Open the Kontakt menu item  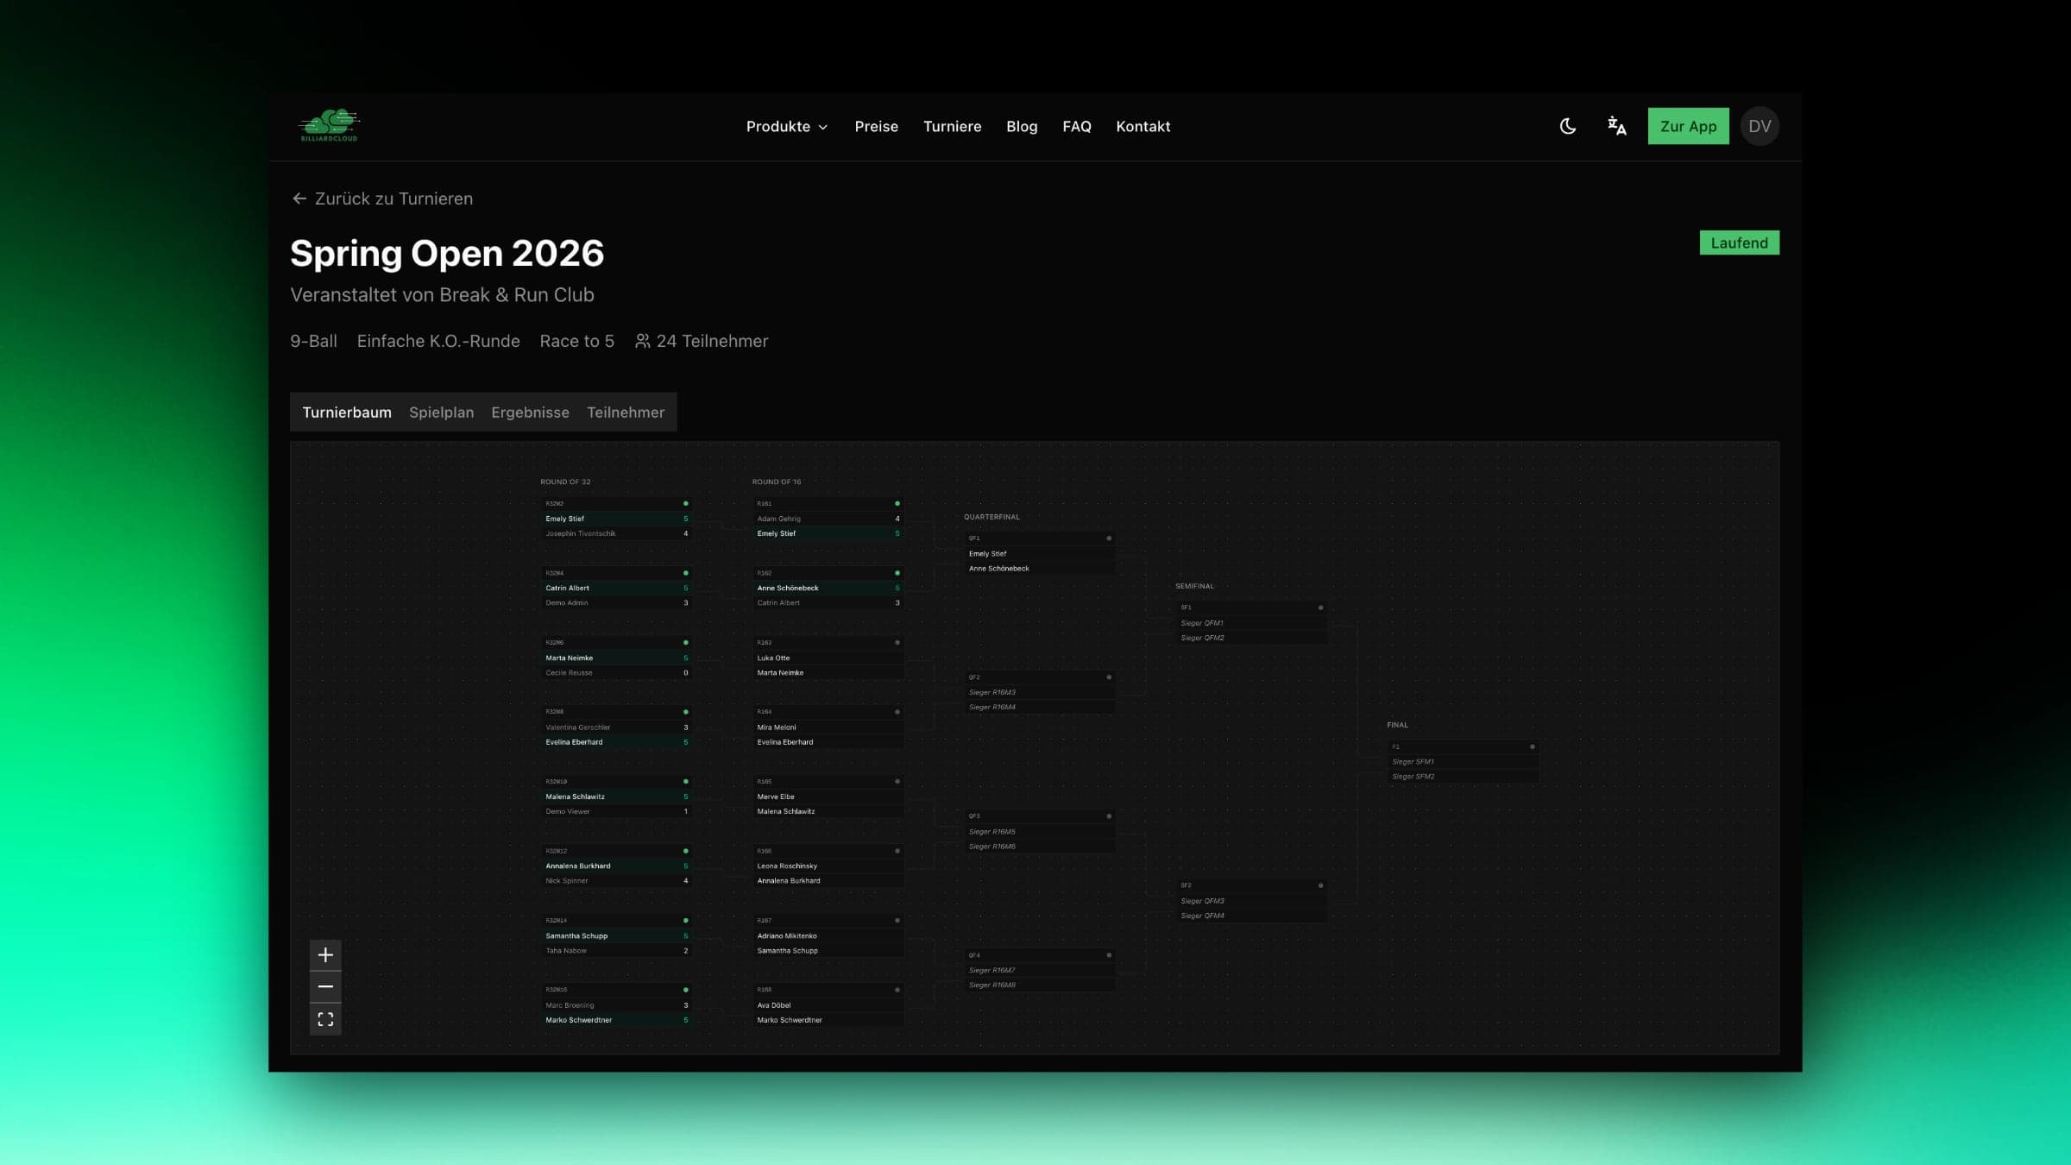1143,126
